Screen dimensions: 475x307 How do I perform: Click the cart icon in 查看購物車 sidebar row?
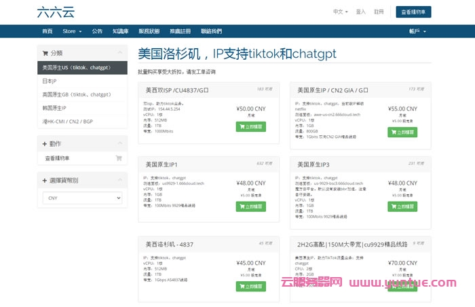pos(119,158)
